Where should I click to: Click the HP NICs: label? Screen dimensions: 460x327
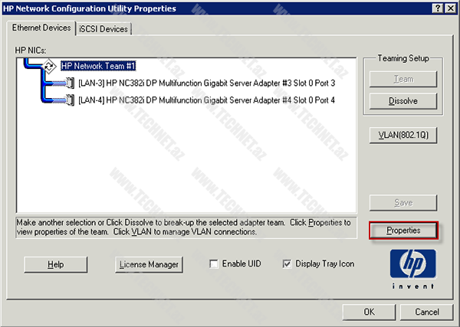[31, 51]
